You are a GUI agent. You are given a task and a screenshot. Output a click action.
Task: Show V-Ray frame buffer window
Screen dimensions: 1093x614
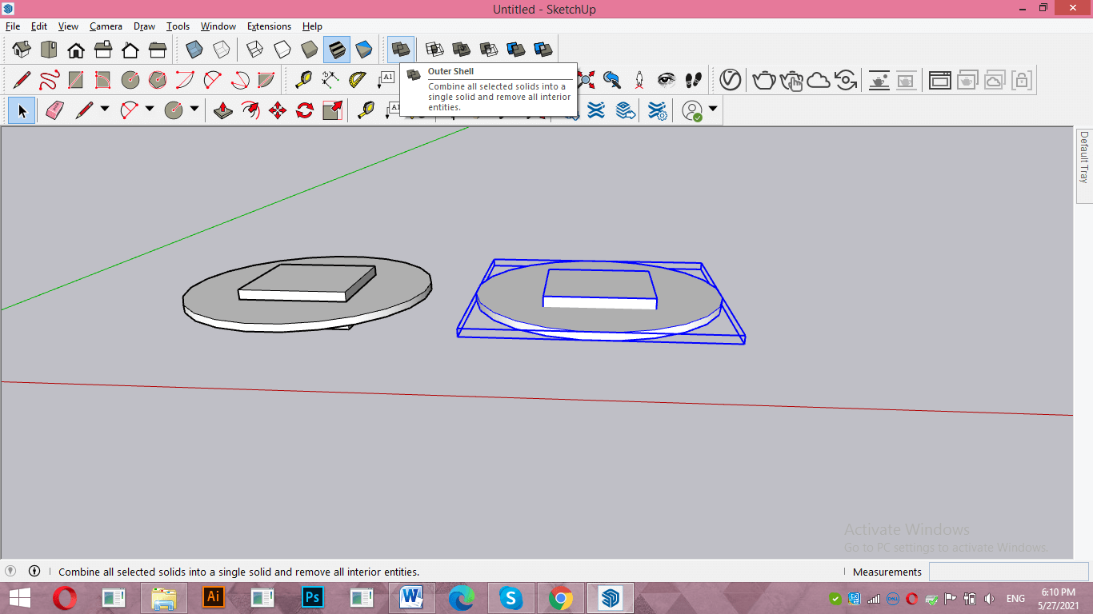[x=940, y=80]
